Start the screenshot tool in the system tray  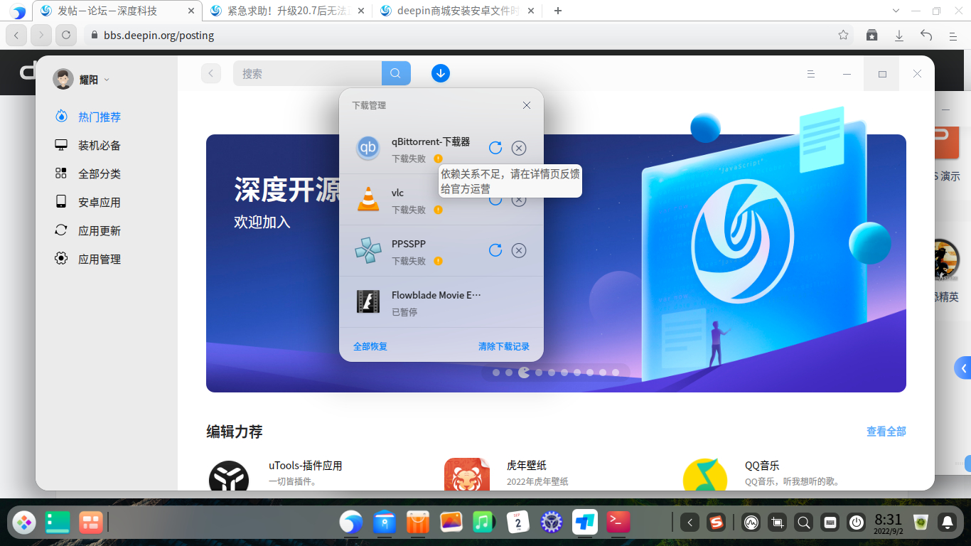pyautogui.click(x=778, y=523)
